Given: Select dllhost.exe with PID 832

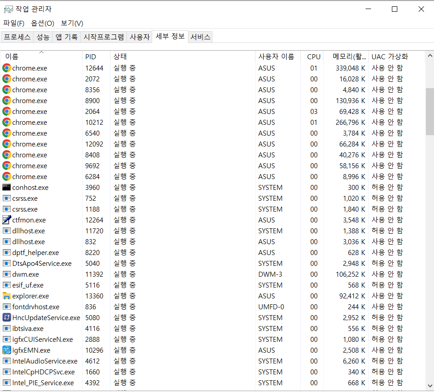Looking at the screenshot, I should [213, 242].
